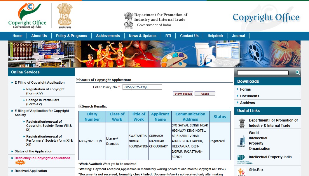The width and height of the screenshot is (309, 176).
Task: Open the Forms downloads link
Action: [x=245, y=89]
